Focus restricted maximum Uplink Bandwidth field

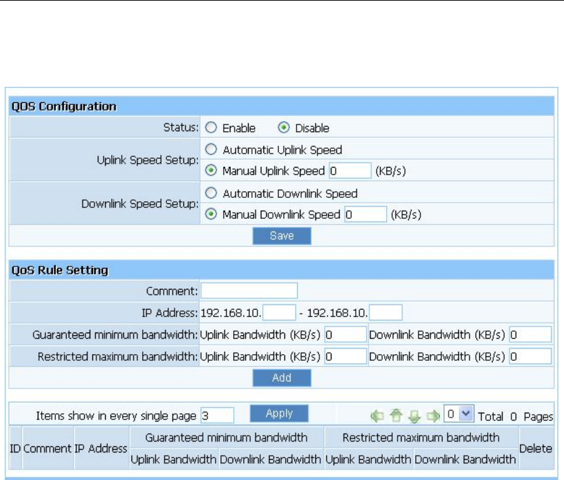click(x=346, y=356)
